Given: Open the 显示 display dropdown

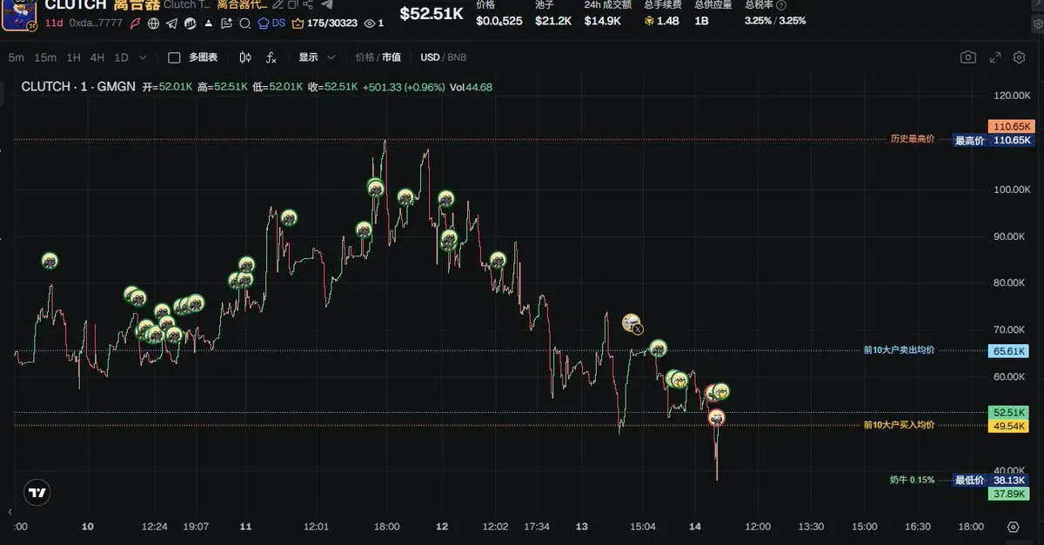Looking at the screenshot, I should (317, 57).
